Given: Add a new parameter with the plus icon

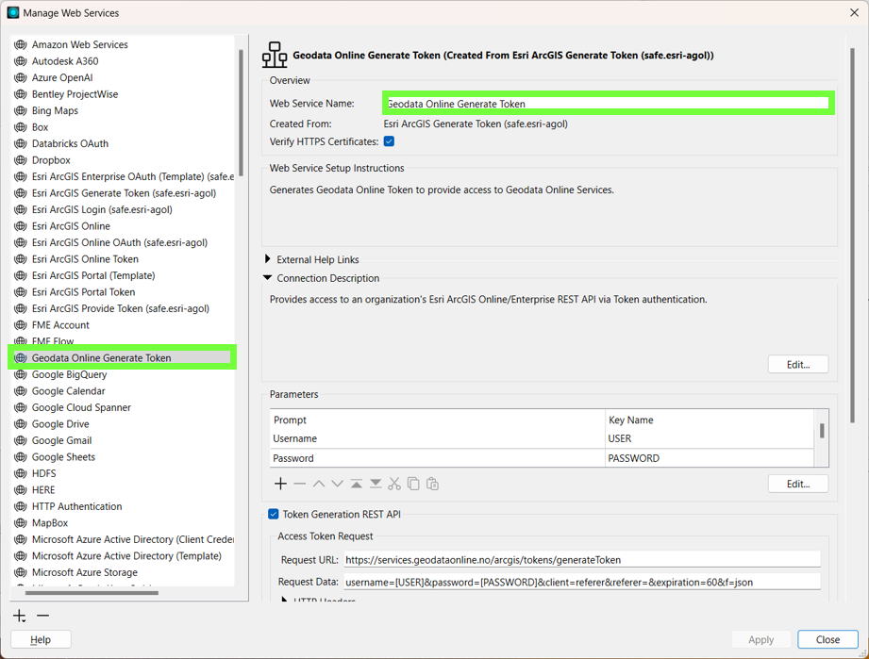Looking at the screenshot, I should tap(280, 484).
